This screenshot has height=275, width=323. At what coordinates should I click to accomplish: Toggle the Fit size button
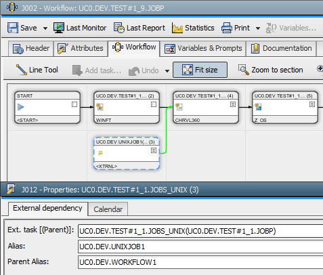pos(200,70)
